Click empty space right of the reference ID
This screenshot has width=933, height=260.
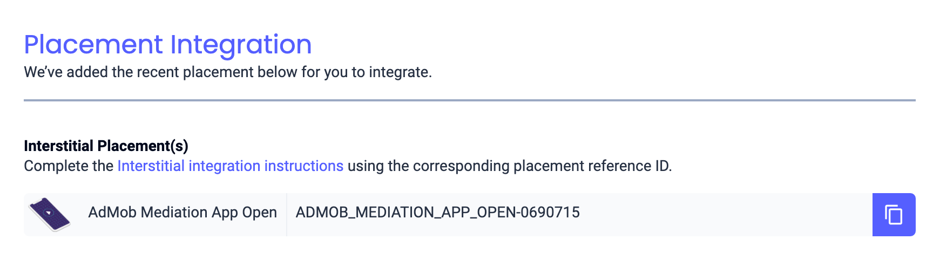(x=724, y=215)
